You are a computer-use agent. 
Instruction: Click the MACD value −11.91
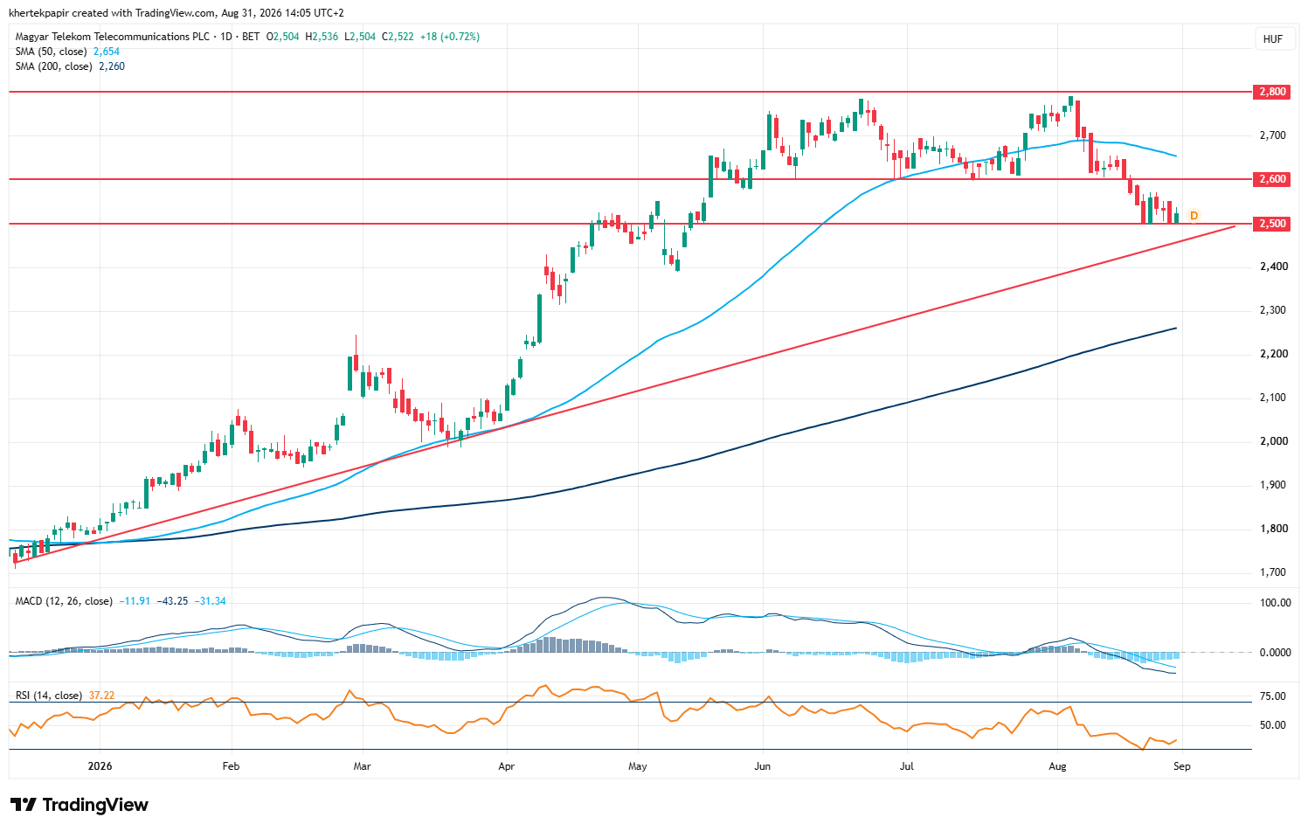135,601
